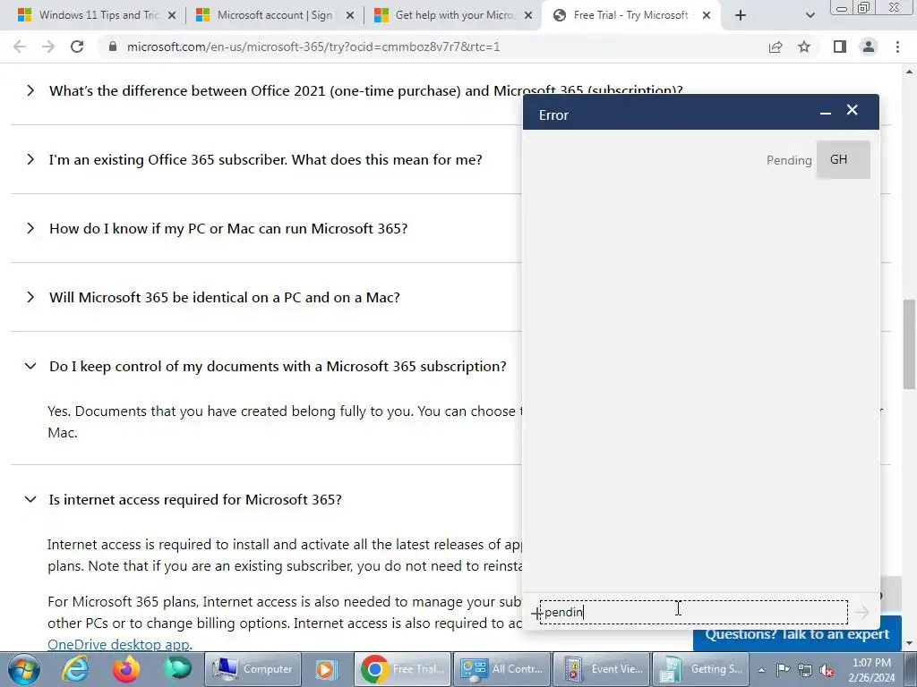Close the Windows 11 Tips tab
The height and width of the screenshot is (687, 917).
tap(172, 16)
